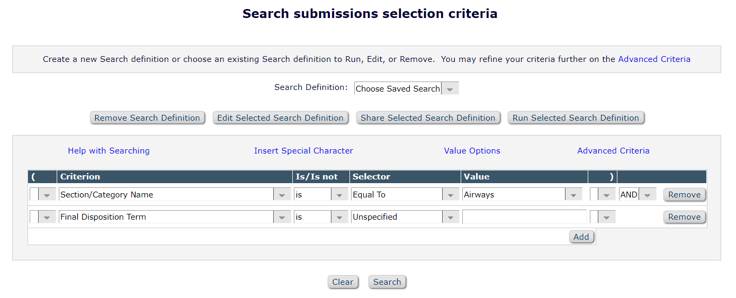Open Advanced Criteria link in criteria panel
Screen dimensions: 736x298
click(x=613, y=151)
